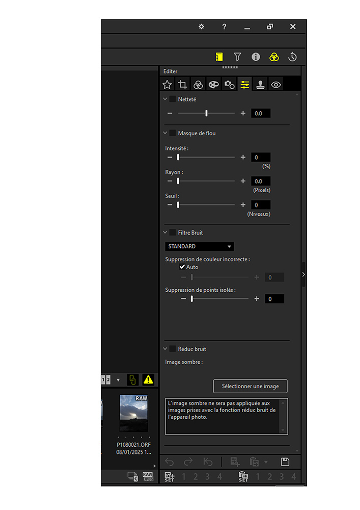360x510 pixels.
Task: Switch to the crop edit tab
Action: [183, 85]
